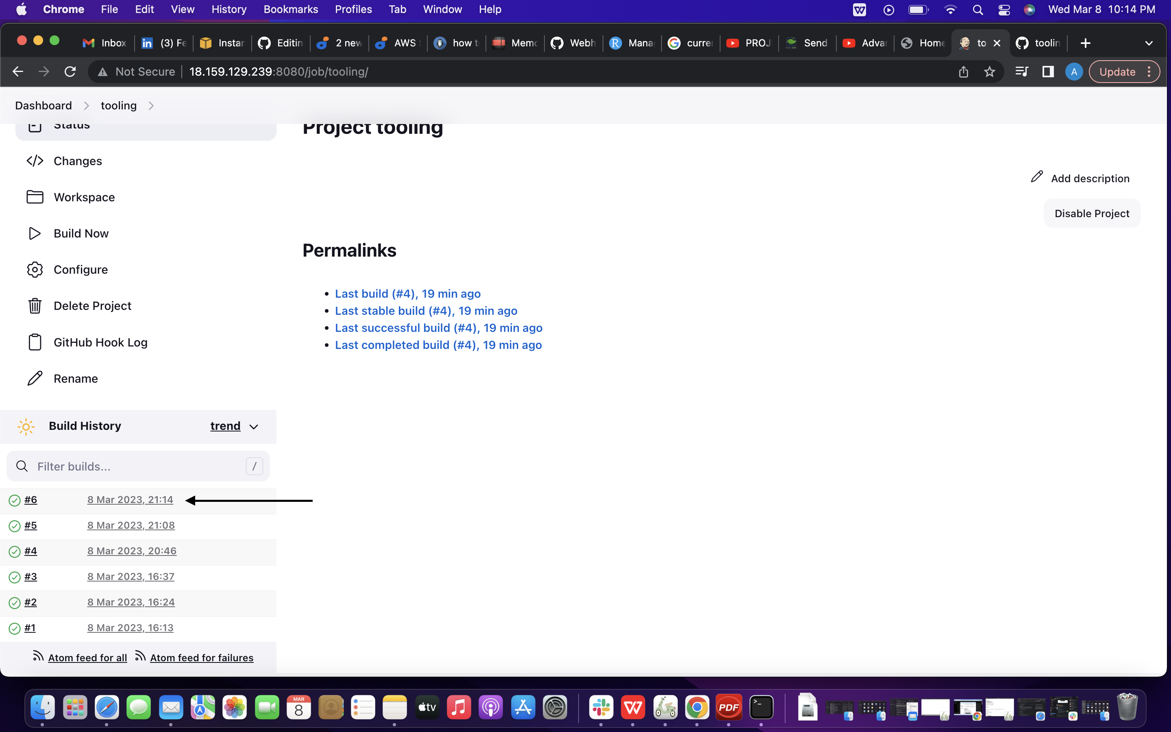This screenshot has height=732, width=1171.
Task: Expand the breadcrumb arrow after tooling
Action: pyautogui.click(x=151, y=106)
